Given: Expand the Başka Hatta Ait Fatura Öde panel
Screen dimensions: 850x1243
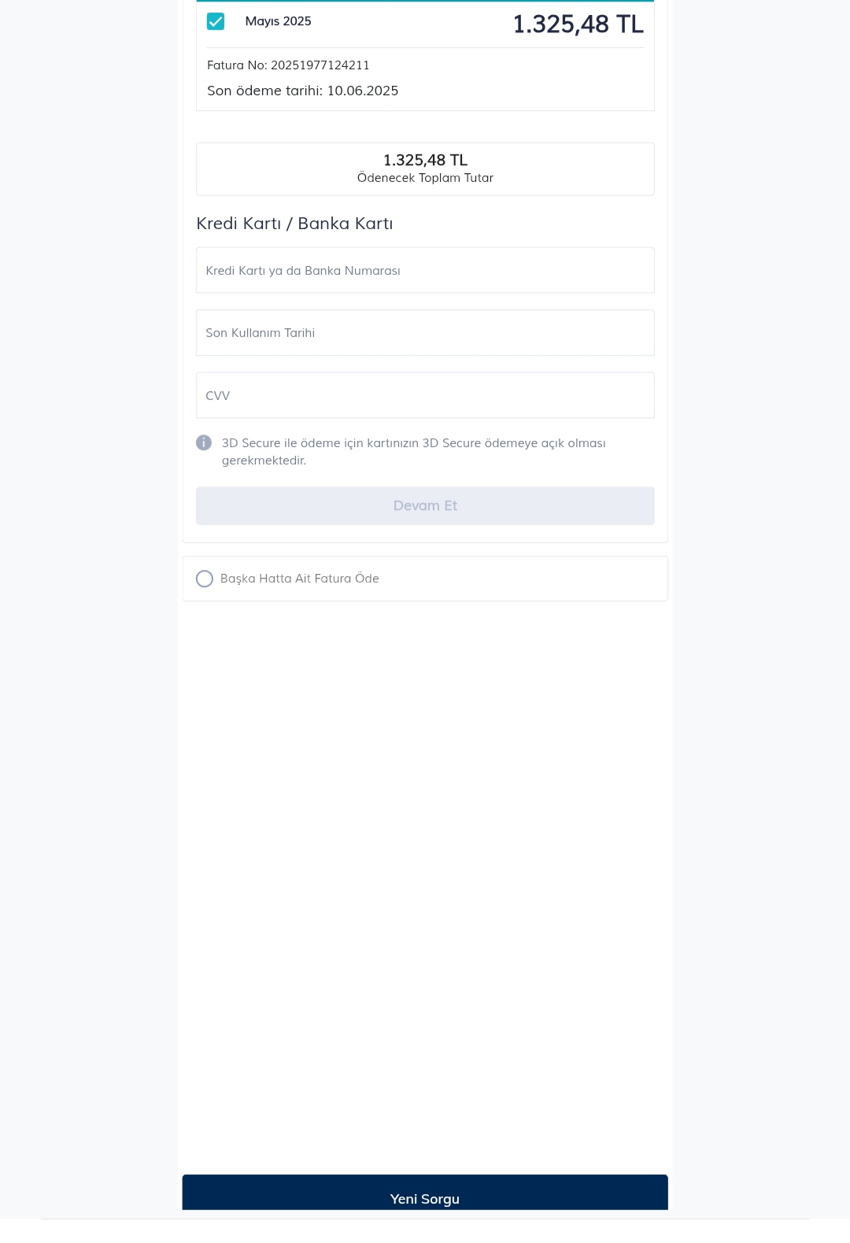Looking at the screenshot, I should (x=425, y=579).
